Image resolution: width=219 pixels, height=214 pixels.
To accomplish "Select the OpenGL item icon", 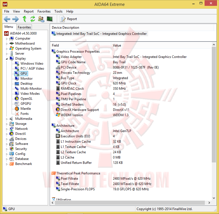I will (17, 99).
